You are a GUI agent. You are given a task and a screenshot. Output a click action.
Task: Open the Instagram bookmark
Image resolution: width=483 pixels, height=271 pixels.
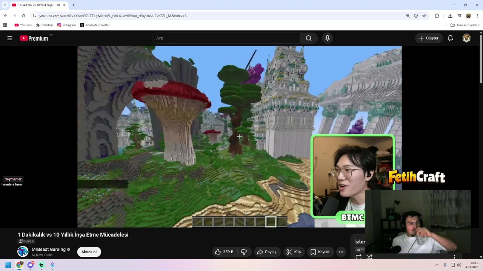(x=66, y=25)
